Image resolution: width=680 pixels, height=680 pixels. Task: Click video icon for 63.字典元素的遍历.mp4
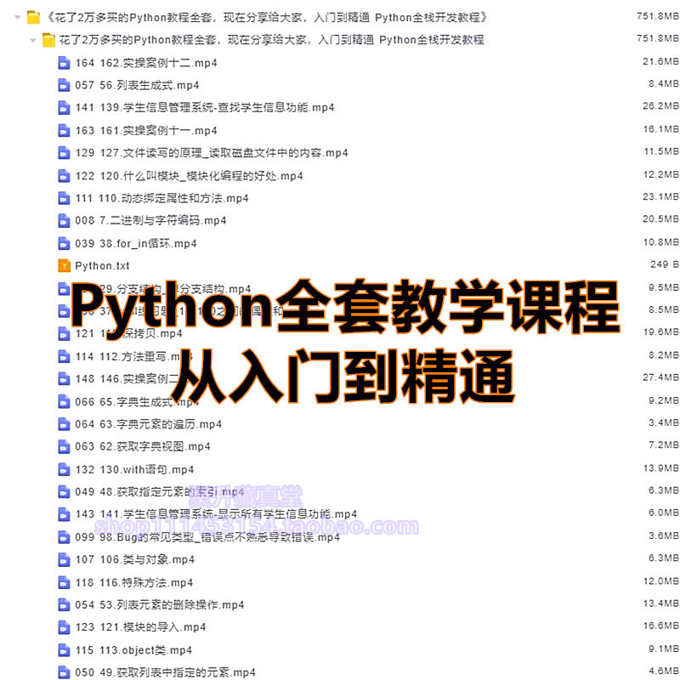pyautogui.click(x=64, y=424)
